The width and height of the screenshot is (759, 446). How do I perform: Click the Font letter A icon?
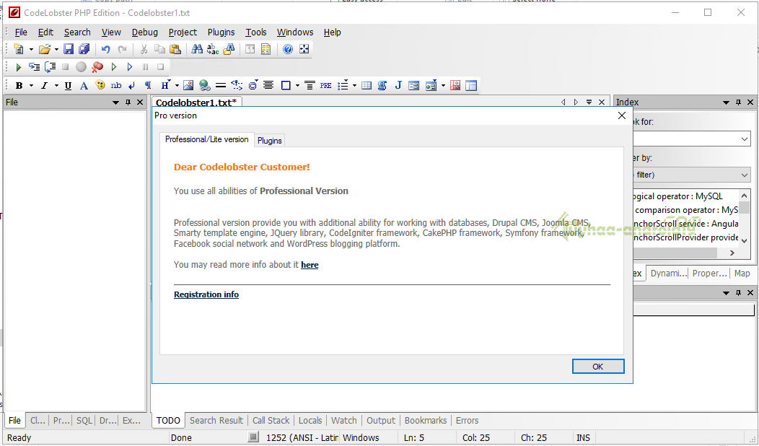tap(84, 86)
